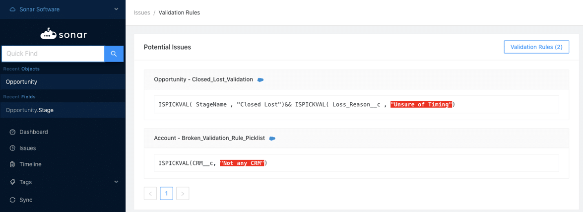Viewport: 583px width, 212px height.
Task: Open recent object Opportunity
Action: point(63,82)
